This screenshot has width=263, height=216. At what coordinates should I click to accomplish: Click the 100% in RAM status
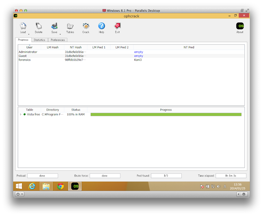point(76,114)
